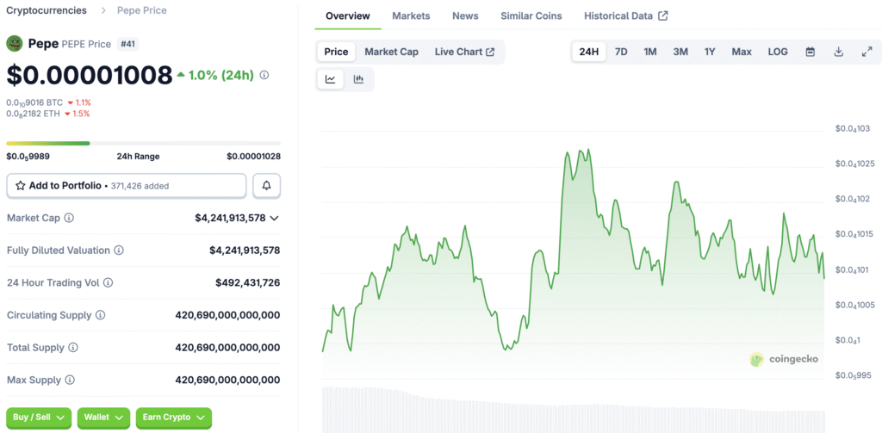Click the price alert bell icon
Image resolution: width=882 pixels, height=433 pixels.
pyautogui.click(x=267, y=186)
